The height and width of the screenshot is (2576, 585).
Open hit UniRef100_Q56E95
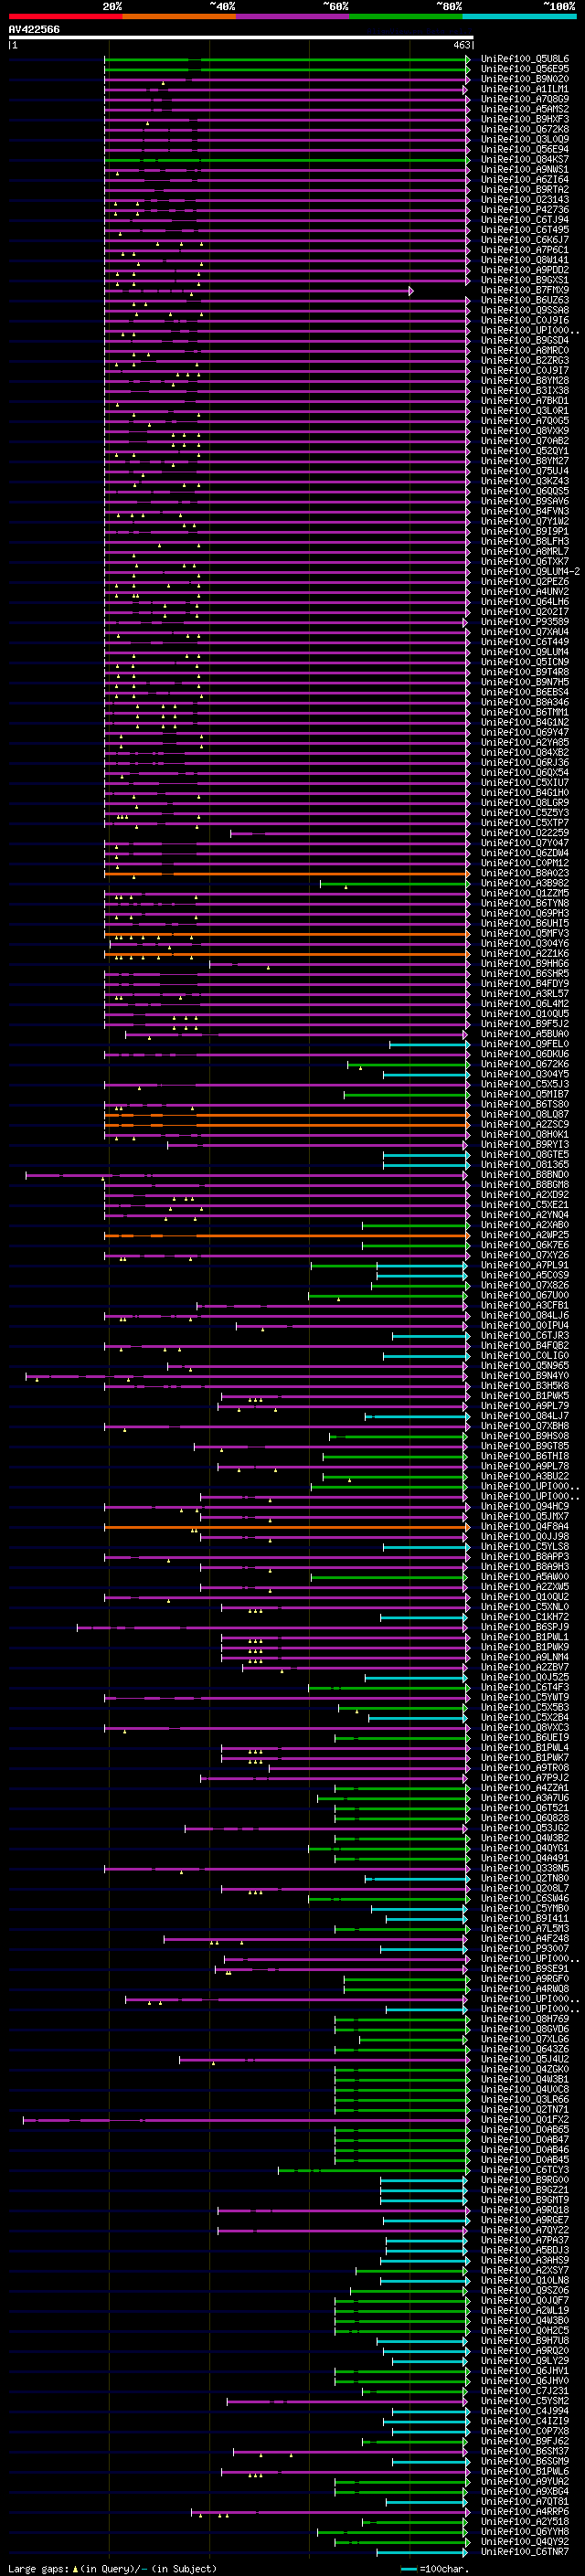(x=525, y=69)
